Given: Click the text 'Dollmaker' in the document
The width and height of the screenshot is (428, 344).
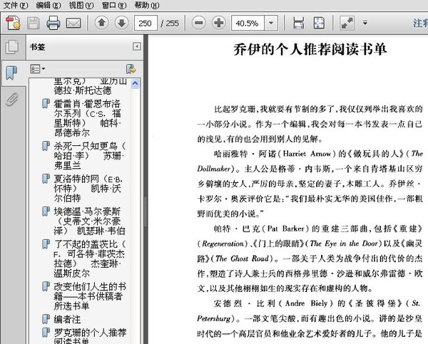Looking at the screenshot, I should pyautogui.click(x=214, y=169).
